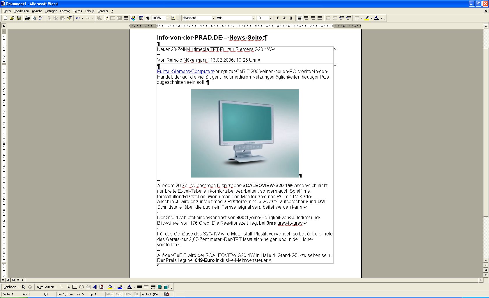Screen dimensions: 489x298
Task: Toggle bold formatting with the F button
Action: 278,18
